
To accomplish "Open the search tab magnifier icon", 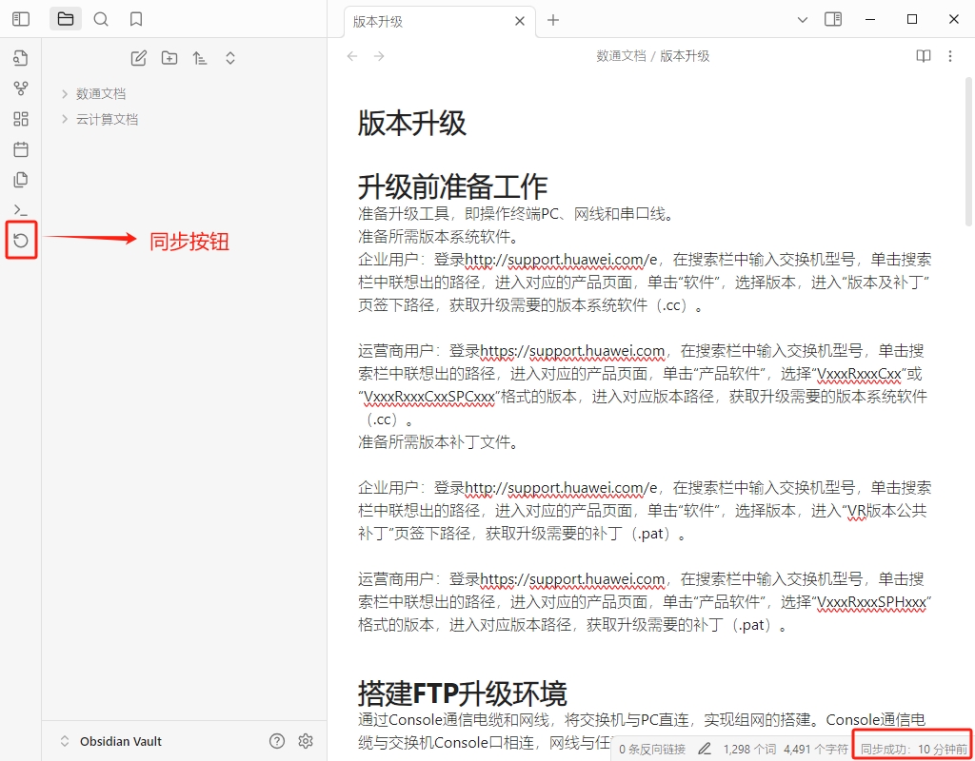I will tap(101, 19).
